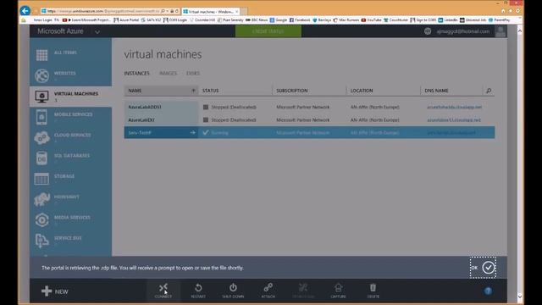The image size is (542, 305).
Task: Open the account email menu
Action: click(463, 31)
